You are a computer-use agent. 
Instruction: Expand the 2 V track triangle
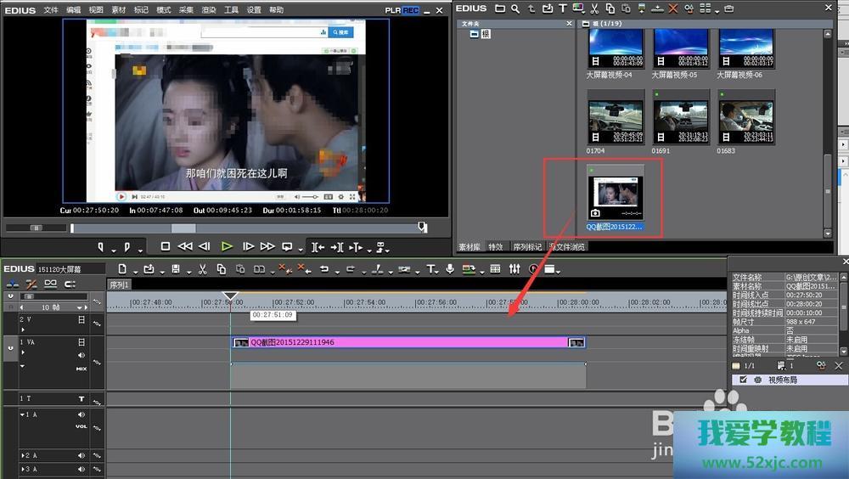coord(23,330)
